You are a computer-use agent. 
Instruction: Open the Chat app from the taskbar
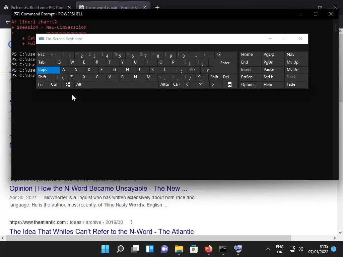164,249
